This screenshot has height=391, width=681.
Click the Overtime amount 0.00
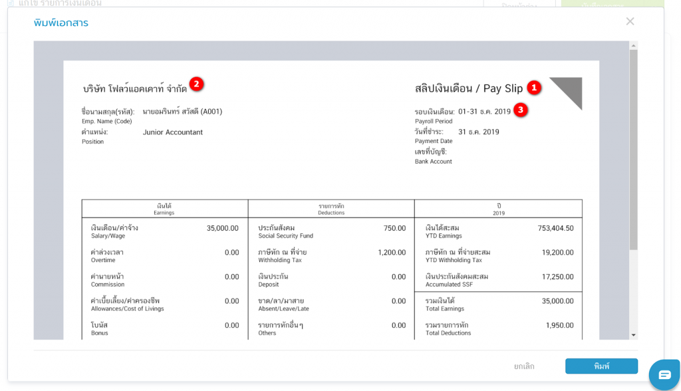(232, 253)
